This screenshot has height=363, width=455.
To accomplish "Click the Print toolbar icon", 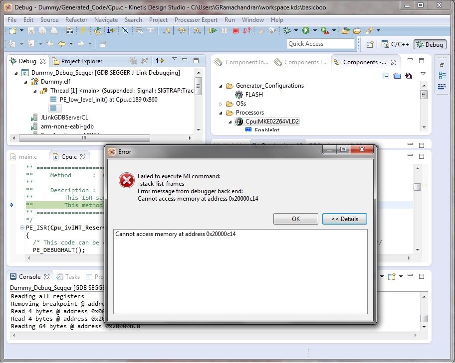I will (55, 31).
